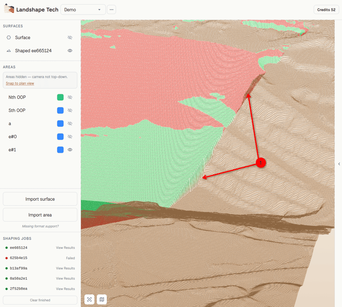View Results for job ee665124
The width and height of the screenshot is (342, 307).
coord(65,248)
